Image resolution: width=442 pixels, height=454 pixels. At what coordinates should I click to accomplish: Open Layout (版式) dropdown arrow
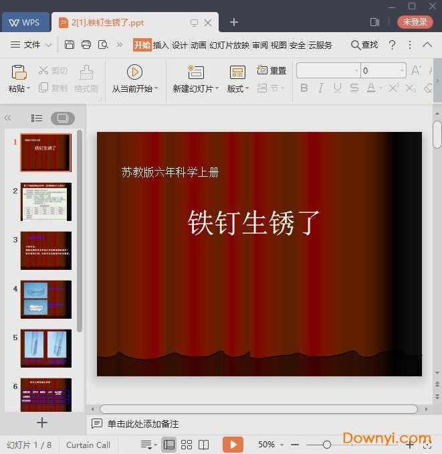tap(247, 88)
